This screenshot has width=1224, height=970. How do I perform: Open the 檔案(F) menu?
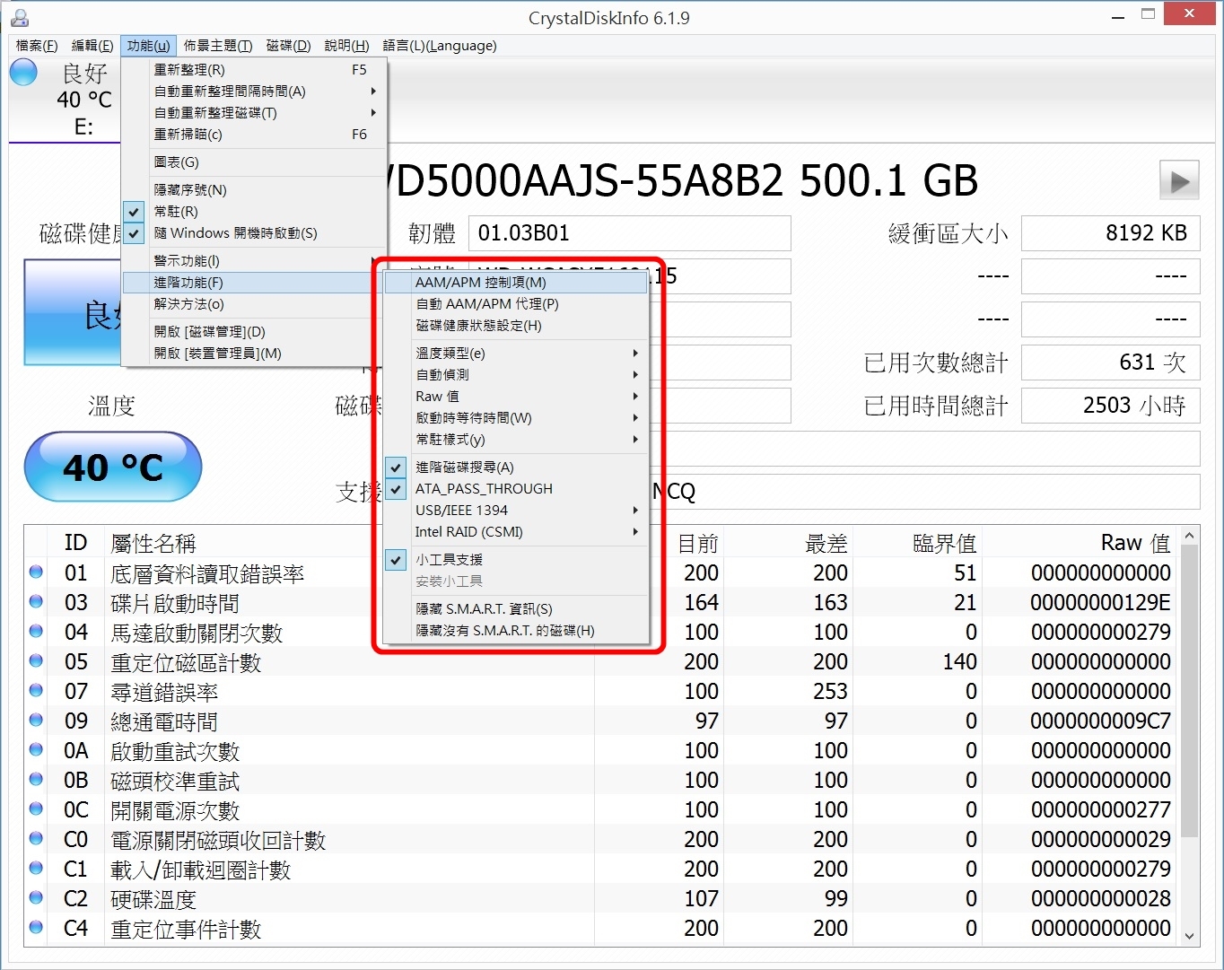pos(37,46)
